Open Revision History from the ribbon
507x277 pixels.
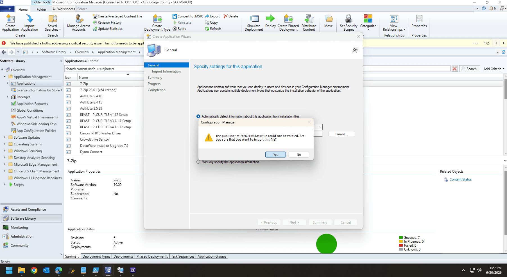coord(107,22)
